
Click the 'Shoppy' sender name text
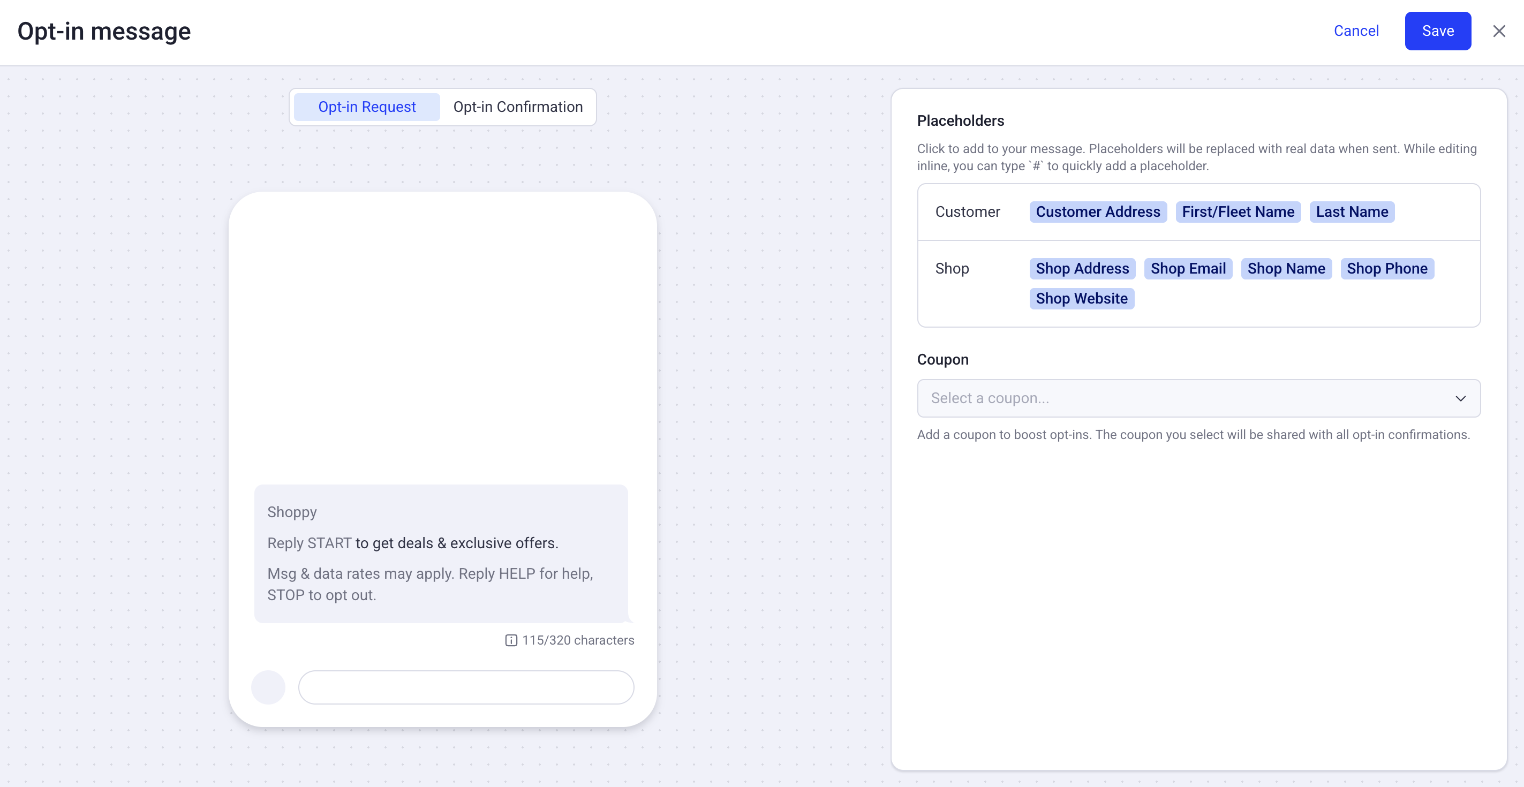(x=292, y=512)
